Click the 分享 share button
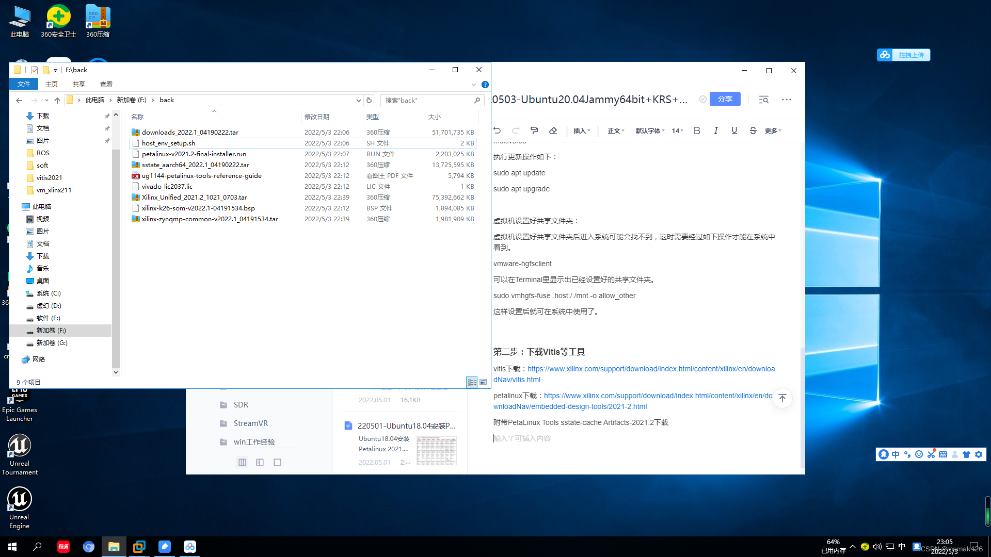Viewport: 991px width, 557px height. click(725, 99)
